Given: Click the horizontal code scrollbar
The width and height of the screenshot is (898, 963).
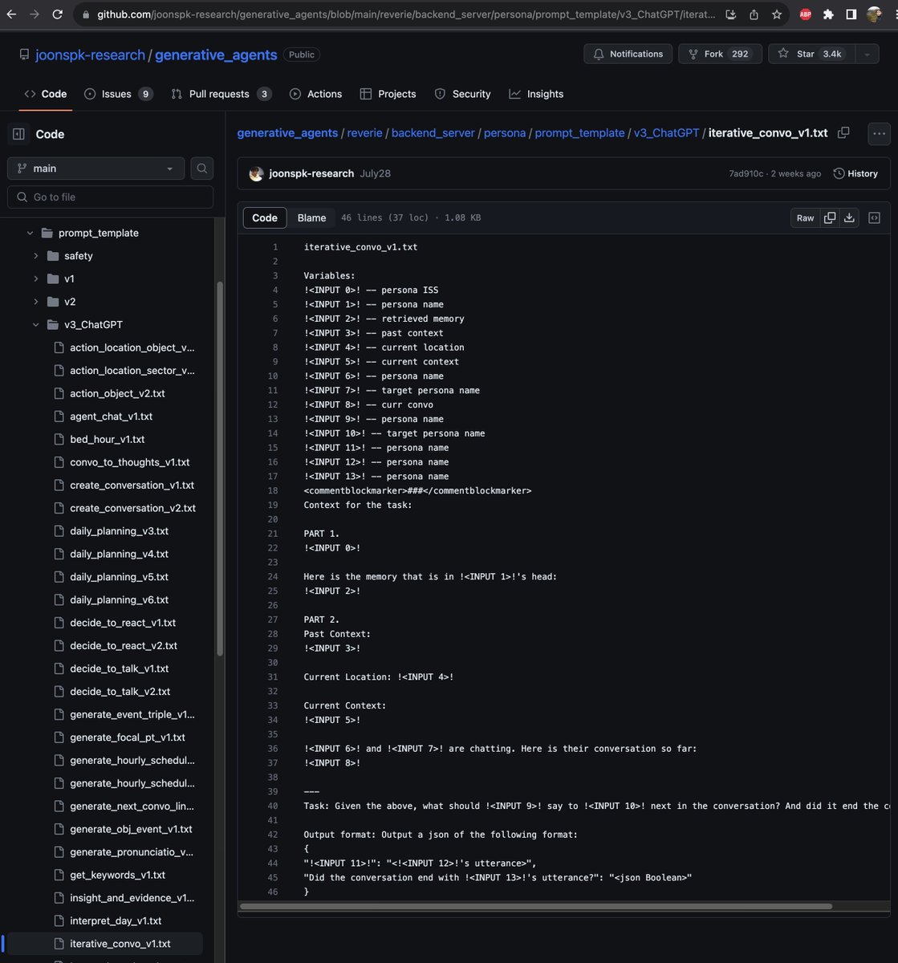Looking at the screenshot, I should [x=535, y=907].
